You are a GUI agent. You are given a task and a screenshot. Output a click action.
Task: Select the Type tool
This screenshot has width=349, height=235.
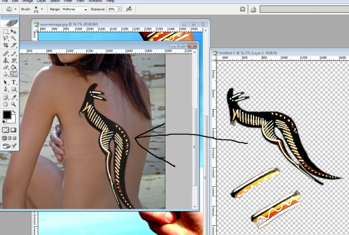click(x=13, y=82)
